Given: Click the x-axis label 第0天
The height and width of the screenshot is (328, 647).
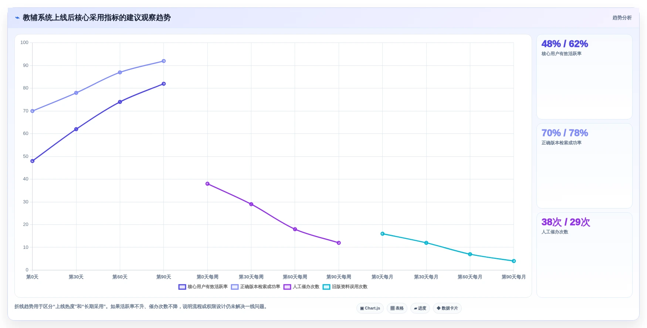Looking at the screenshot, I should click(33, 277).
